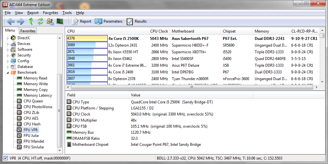Sort by Chipset column header

pos(237,31)
